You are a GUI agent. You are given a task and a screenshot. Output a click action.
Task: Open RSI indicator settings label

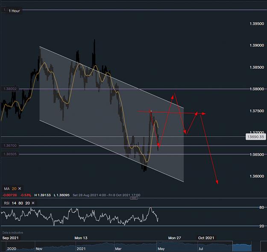(7, 203)
